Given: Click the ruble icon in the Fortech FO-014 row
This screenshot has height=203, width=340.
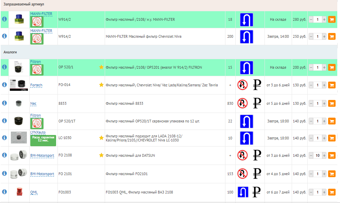Looking at the screenshot, I should (x=257, y=85).
